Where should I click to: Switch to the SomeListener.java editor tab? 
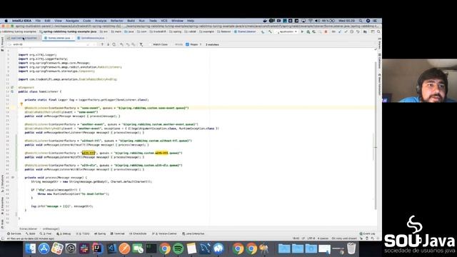point(59,38)
